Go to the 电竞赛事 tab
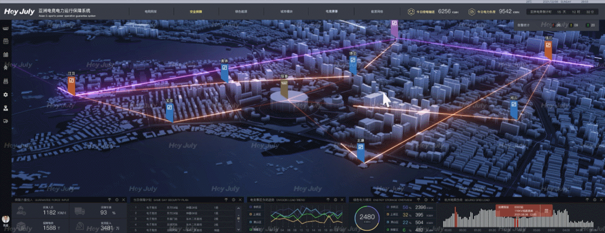The image size is (605, 233). (332, 12)
